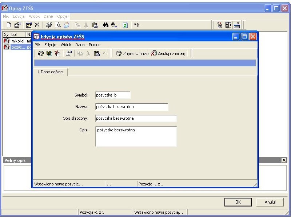Image resolution: width=291 pixels, height=217 pixels.
Task: Click the properties icon in edit dialog toolbar
Action: click(x=68, y=53)
